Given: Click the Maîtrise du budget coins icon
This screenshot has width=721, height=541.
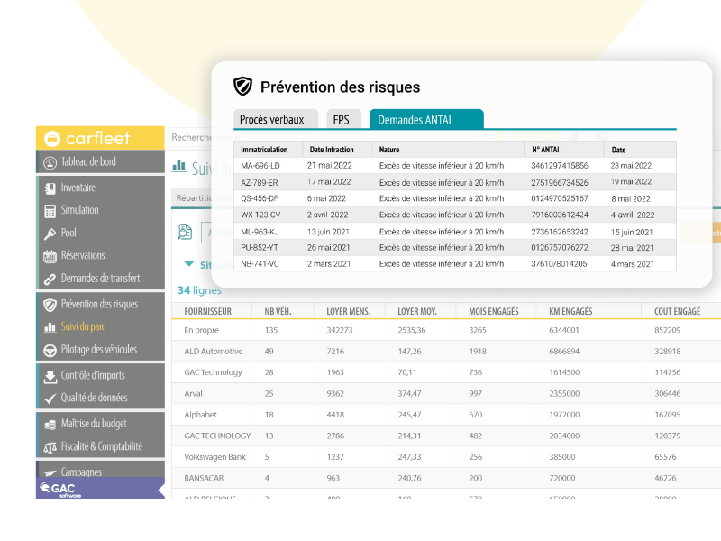Looking at the screenshot, I should tap(50, 424).
